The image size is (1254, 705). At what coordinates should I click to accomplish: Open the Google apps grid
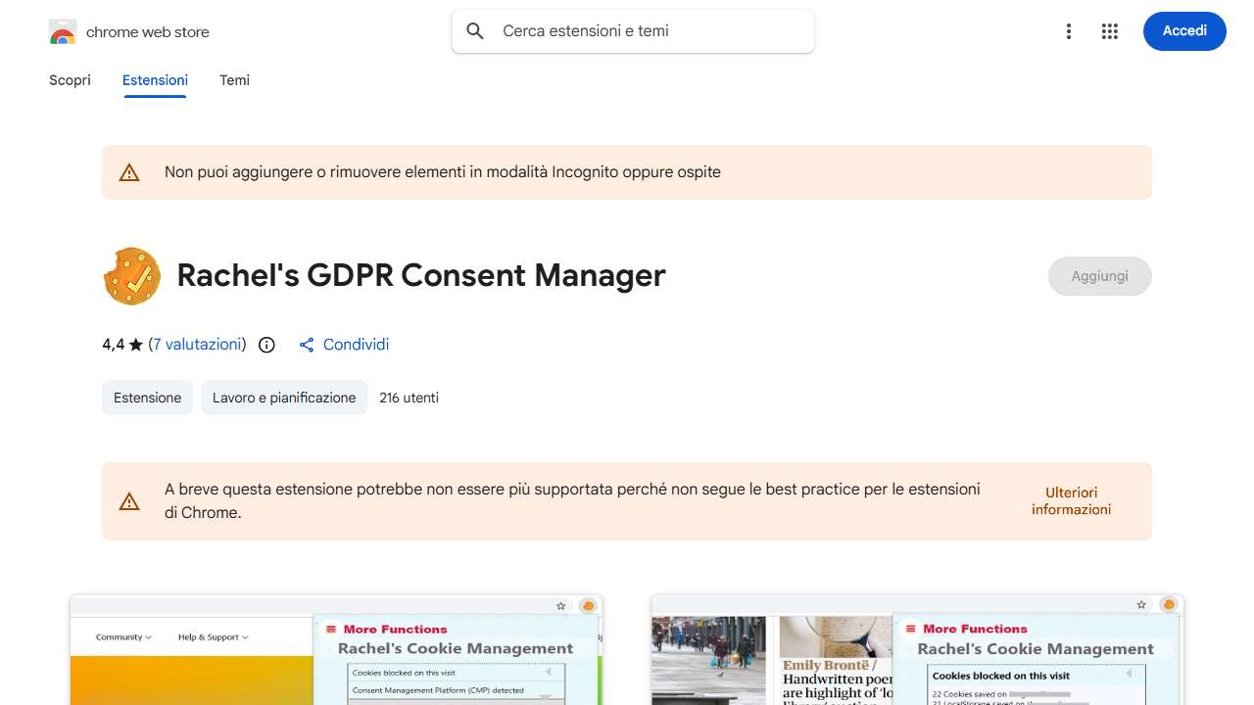point(1109,30)
